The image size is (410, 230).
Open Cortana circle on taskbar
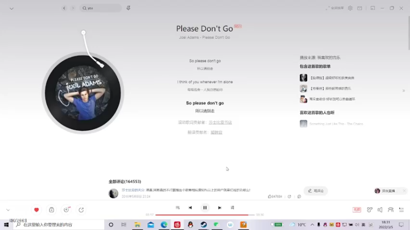click(x=111, y=224)
